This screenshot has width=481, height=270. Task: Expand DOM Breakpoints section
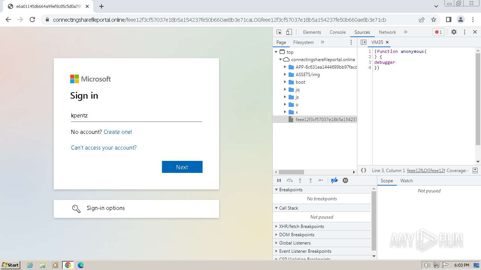click(322, 235)
